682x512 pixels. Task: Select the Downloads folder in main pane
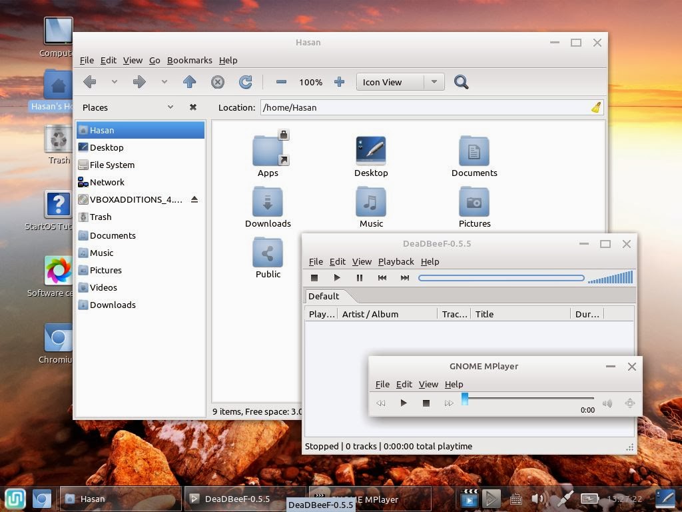(268, 207)
